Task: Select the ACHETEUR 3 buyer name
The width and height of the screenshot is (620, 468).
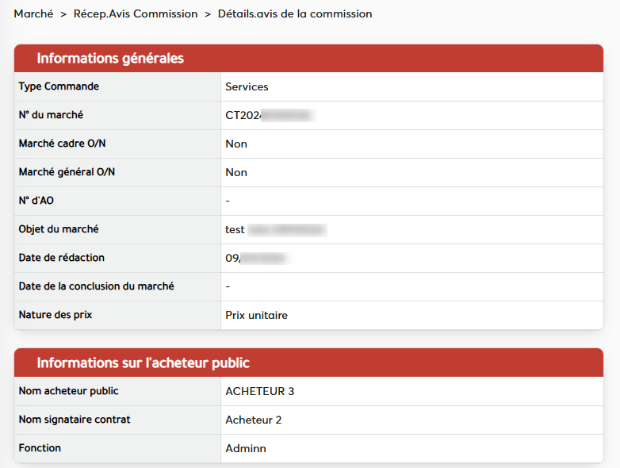Action: pyautogui.click(x=259, y=391)
